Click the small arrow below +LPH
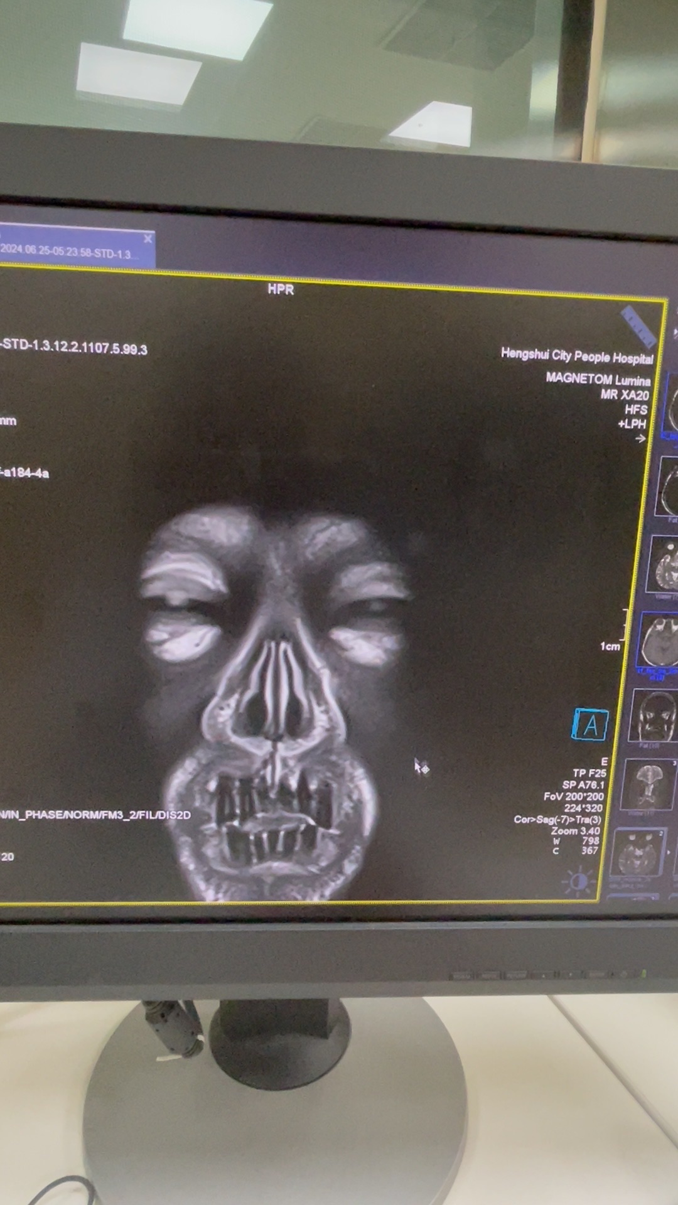 pos(640,439)
